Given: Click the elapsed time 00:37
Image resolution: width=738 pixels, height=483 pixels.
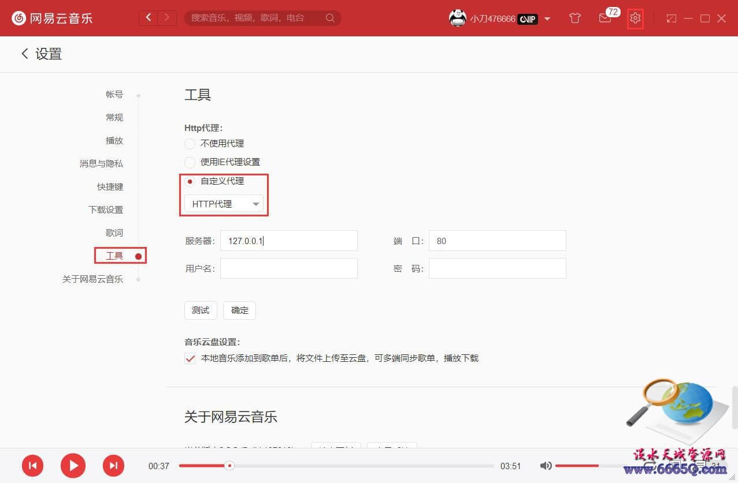Looking at the screenshot, I should [159, 466].
